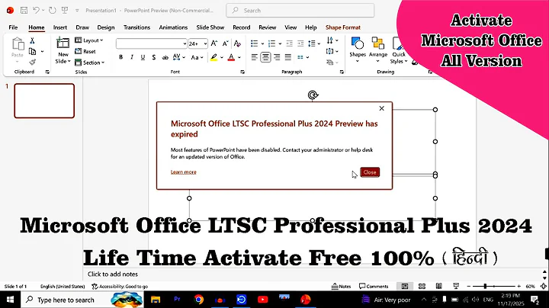Expand the numbering list dropdown arrow
Image resolution: width=549 pixels, height=308 pixels.
click(x=280, y=43)
